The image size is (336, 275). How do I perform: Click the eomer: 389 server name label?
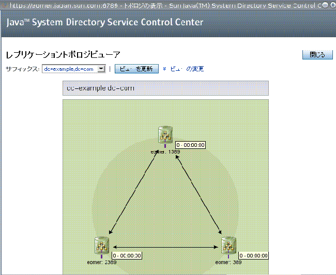point(228,262)
